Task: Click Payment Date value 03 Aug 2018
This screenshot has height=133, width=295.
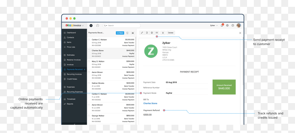Action: [x=171, y=82]
